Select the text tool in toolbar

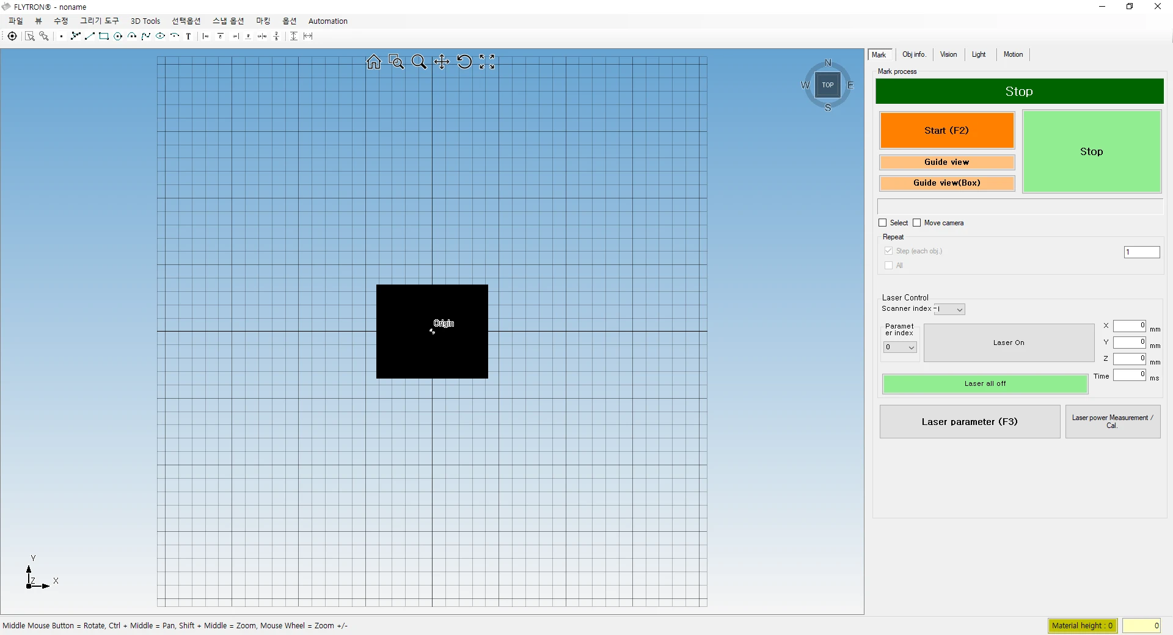point(189,37)
